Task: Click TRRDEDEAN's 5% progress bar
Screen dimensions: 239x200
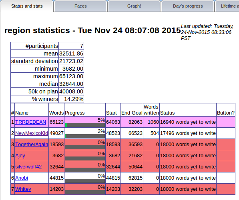Action: [85, 125]
